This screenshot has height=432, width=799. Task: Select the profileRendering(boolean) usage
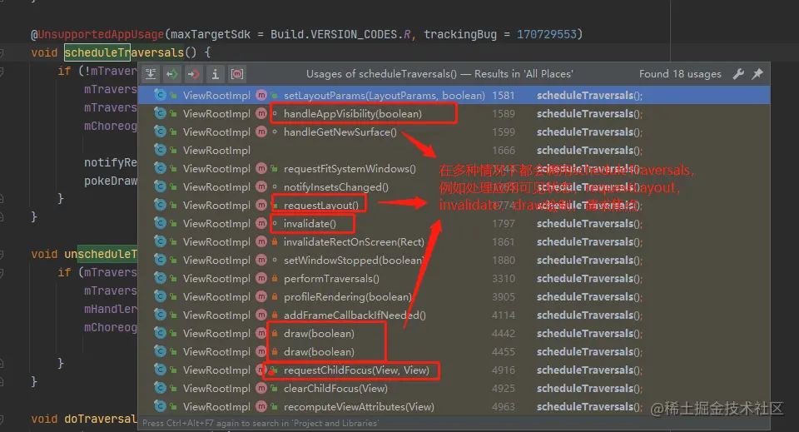click(454, 297)
